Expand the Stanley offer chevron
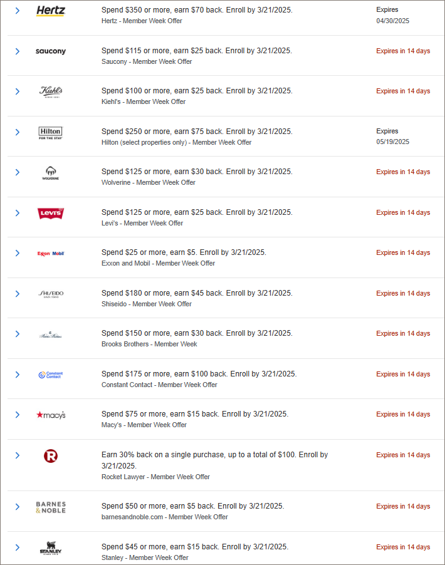Image resolution: width=445 pixels, height=565 pixels. pyautogui.click(x=18, y=547)
